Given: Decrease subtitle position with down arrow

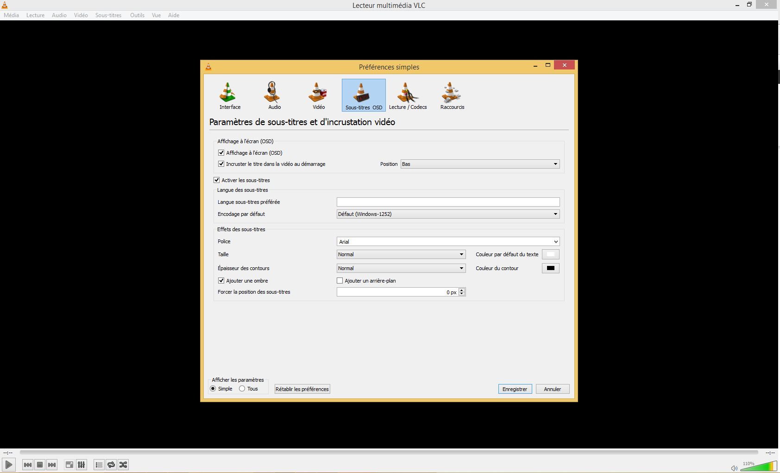Looking at the screenshot, I should tap(462, 294).
